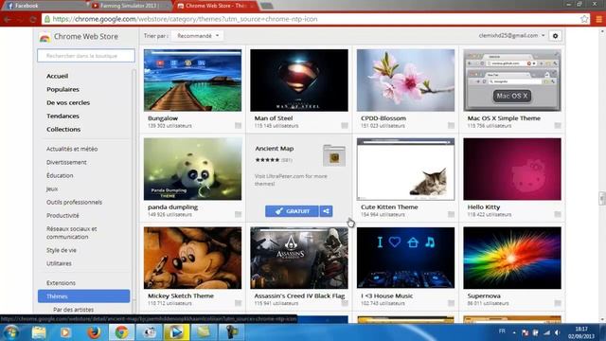This screenshot has width=606, height=341.
Task: Click the Ancient Map title text
Action: pyautogui.click(x=275, y=149)
